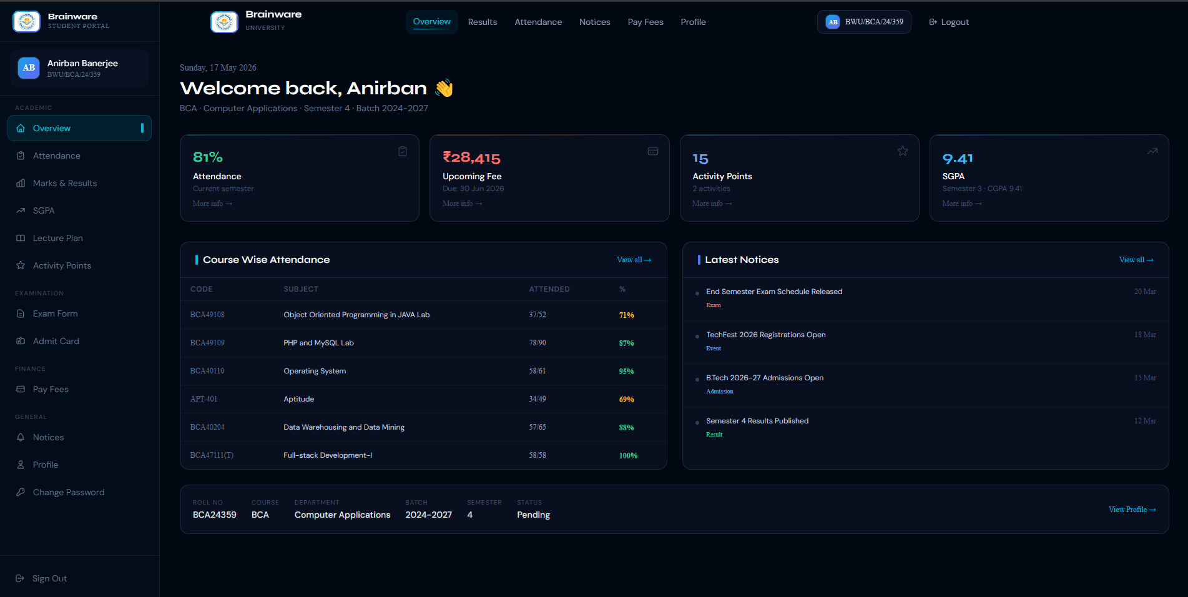Click the logout icon in the top header
Viewport: 1188px width, 597px height.
pyautogui.click(x=933, y=22)
